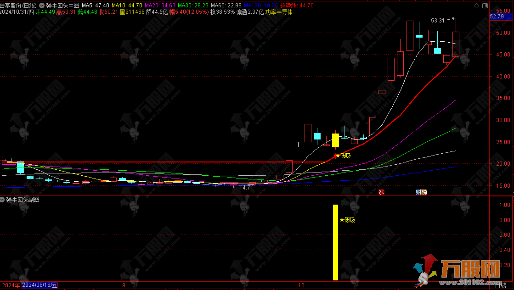Select the MA60: 22.99 readout
The width and height of the screenshot is (514, 290).
click(x=226, y=6)
